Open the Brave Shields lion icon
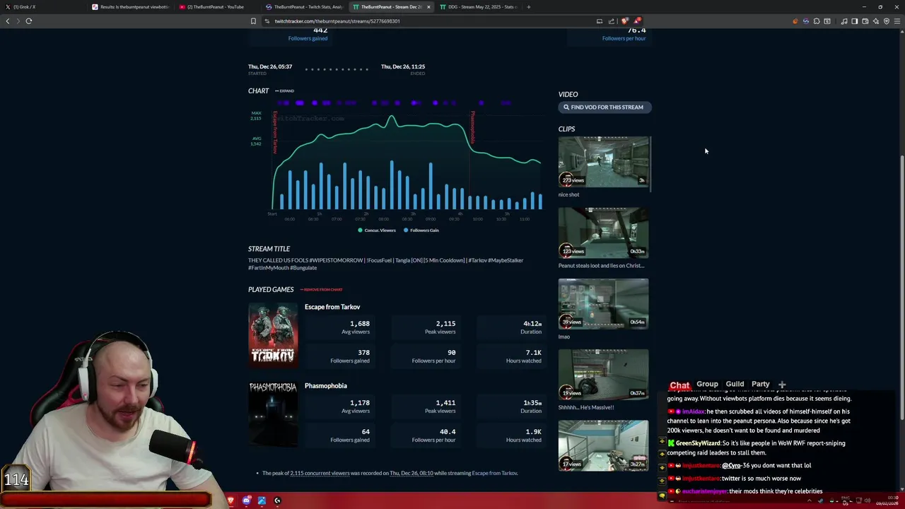Image resolution: width=905 pixels, height=509 pixels. click(625, 21)
